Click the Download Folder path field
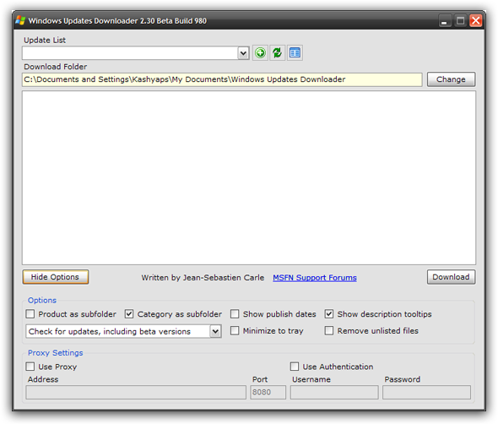The width and height of the screenshot is (498, 424). [222, 79]
